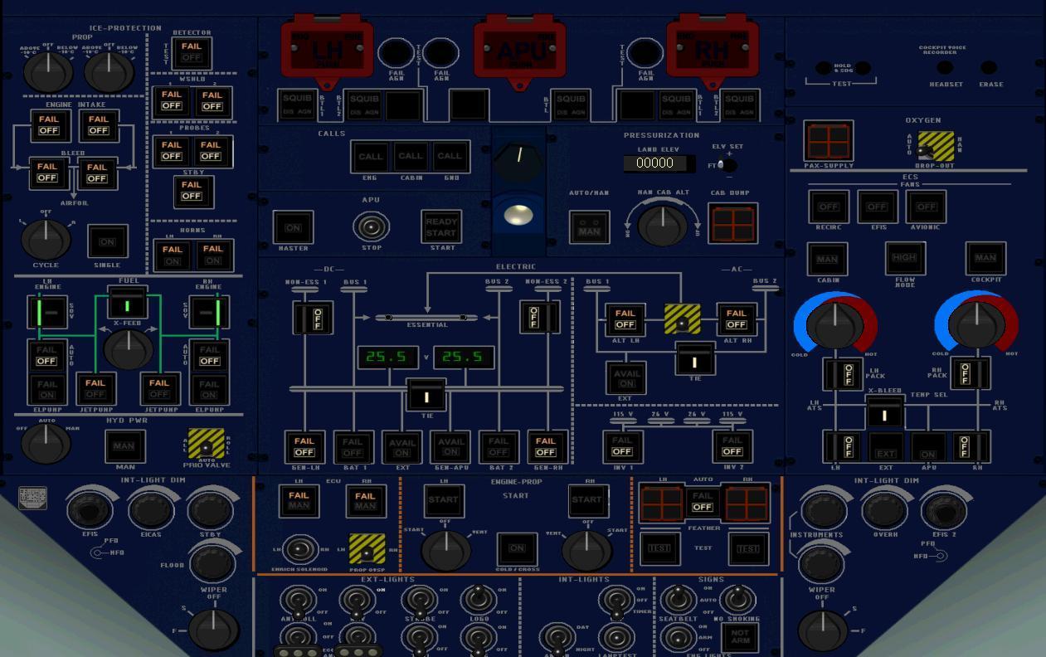Flip the NO SMOKING sign switch
The height and width of the screenshot is (657, 1046).
[737, 599]
